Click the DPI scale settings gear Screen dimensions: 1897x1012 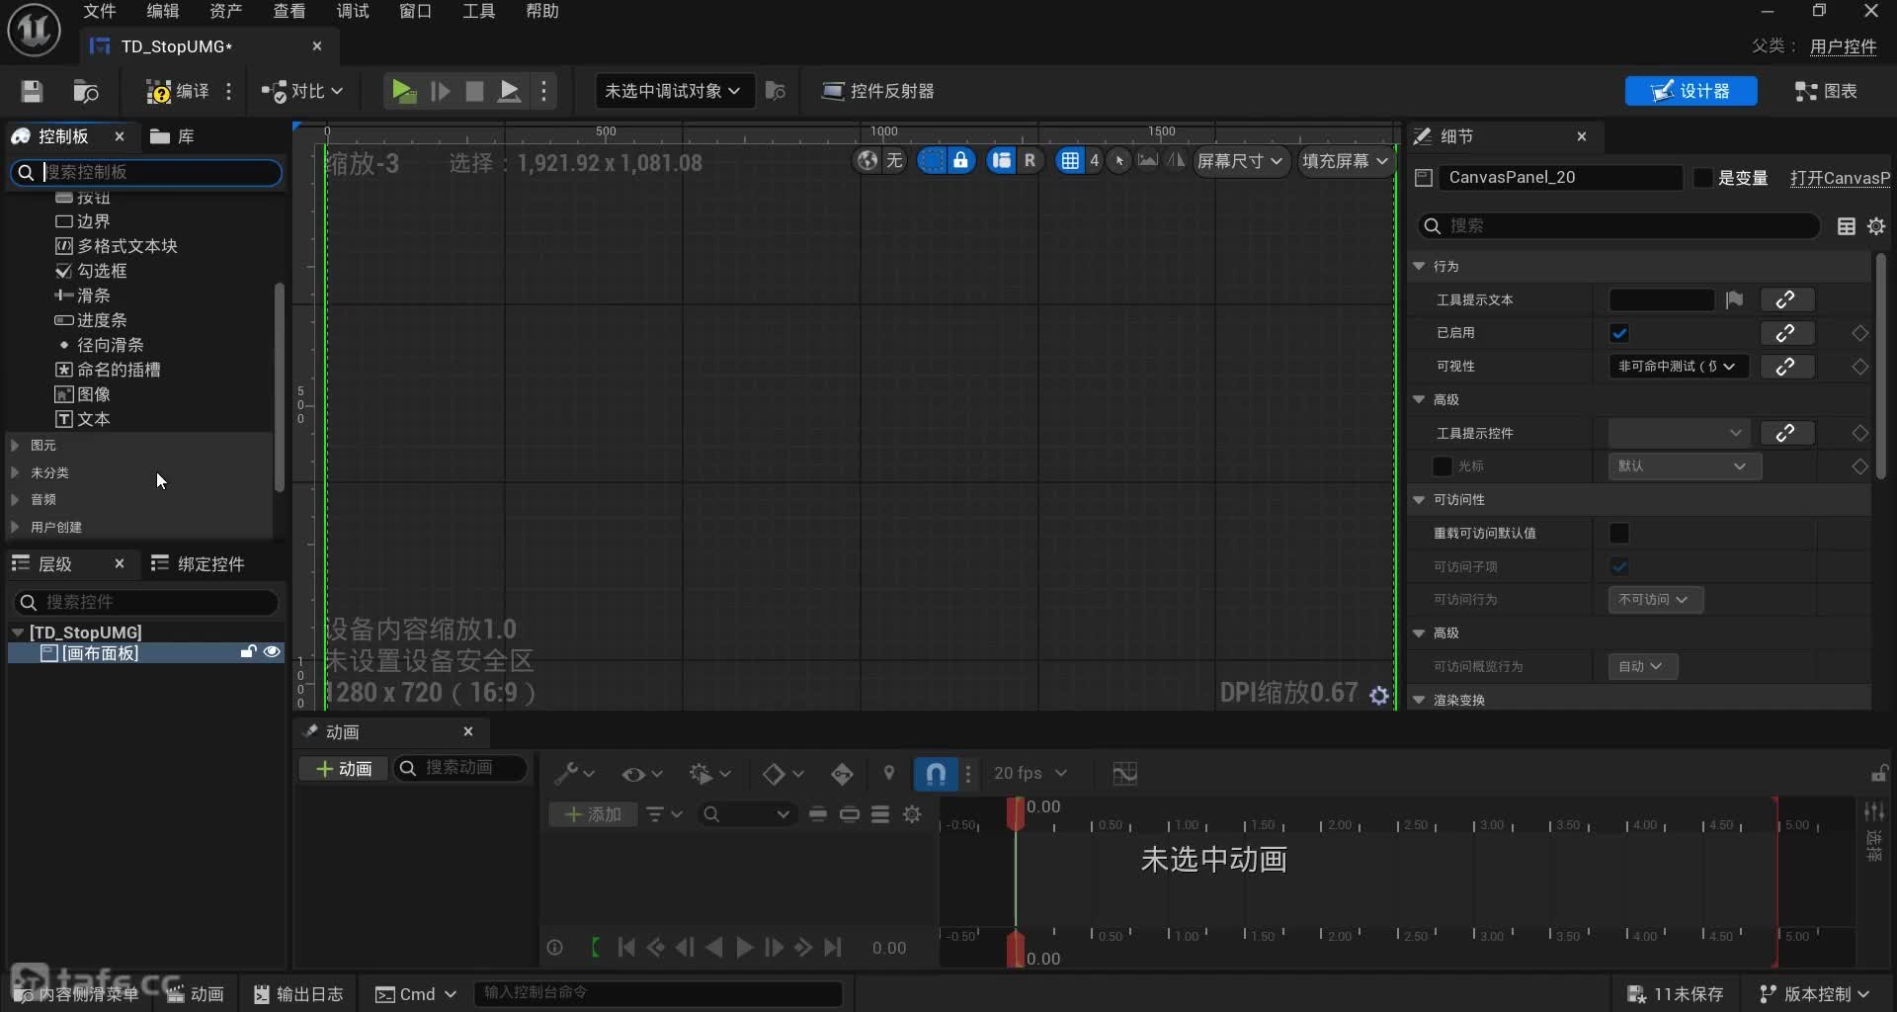tap(1379, 696)
